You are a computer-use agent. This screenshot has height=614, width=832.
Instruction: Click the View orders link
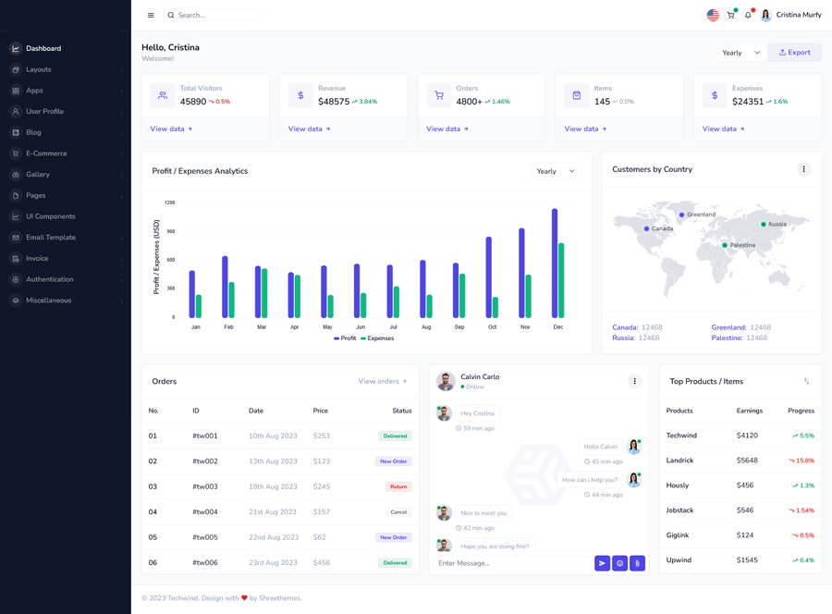382,381
